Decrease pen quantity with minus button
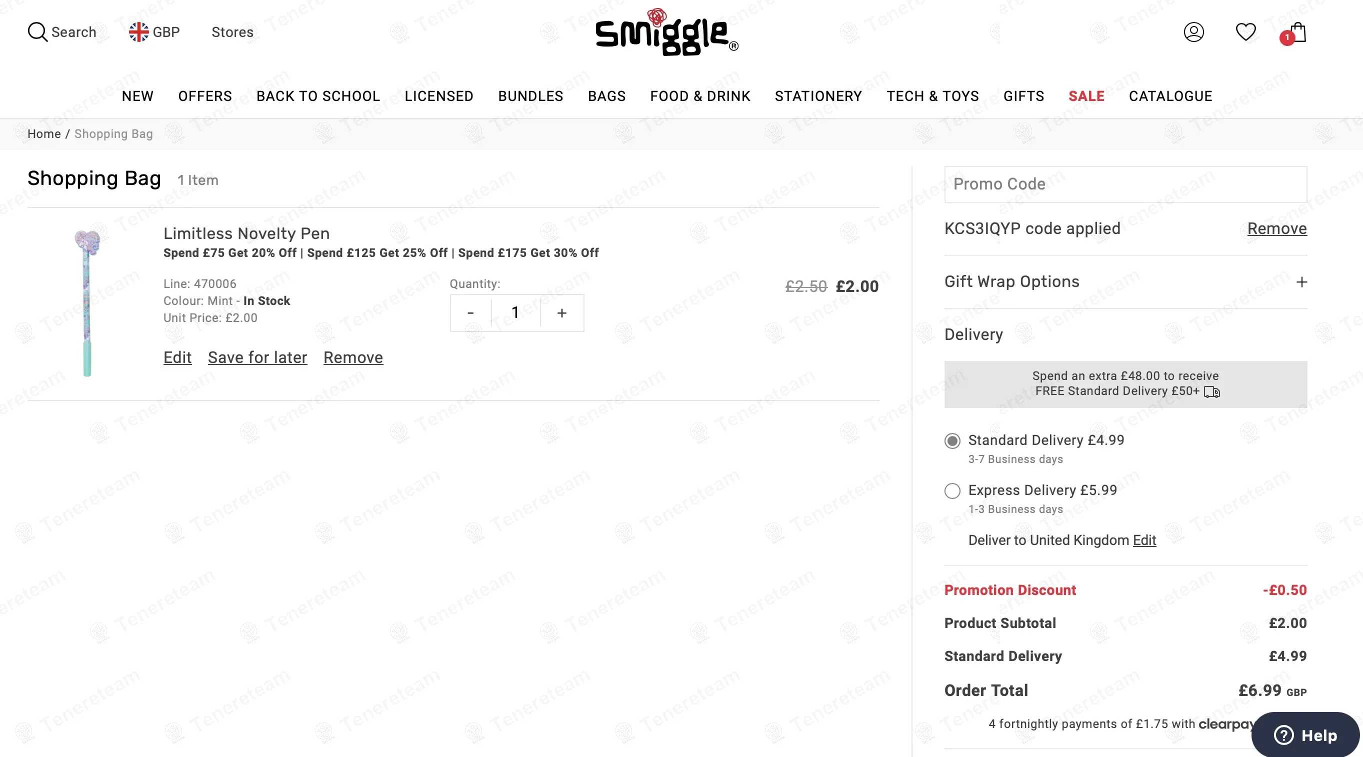This screenshot has height=757, width=1363. [470, 313]
